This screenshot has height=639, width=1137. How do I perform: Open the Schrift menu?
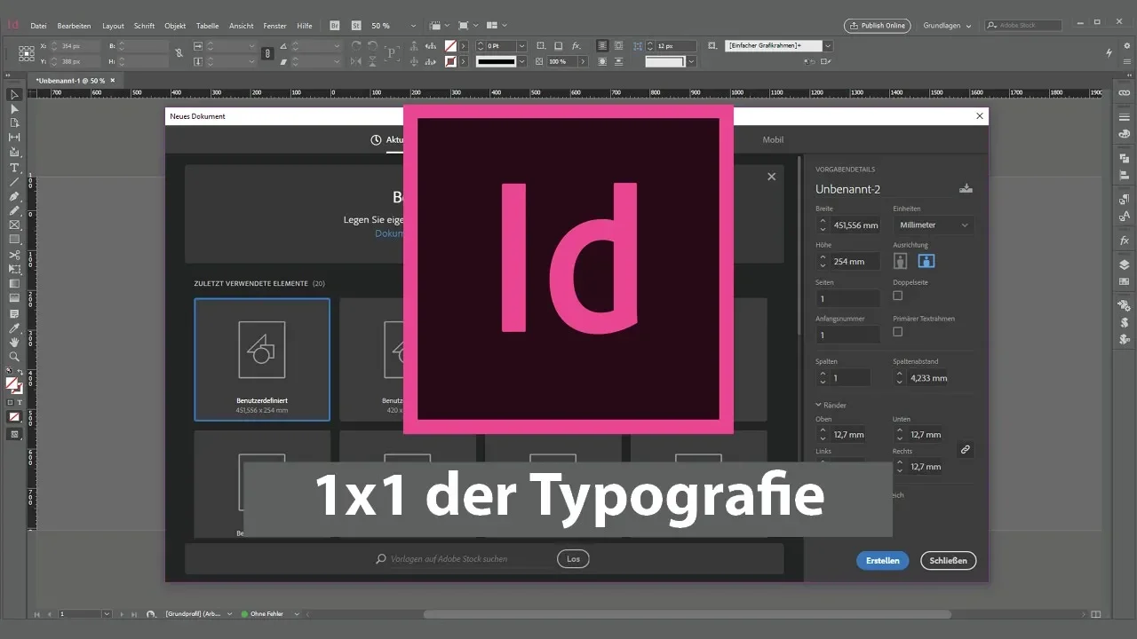click(144, 26)
